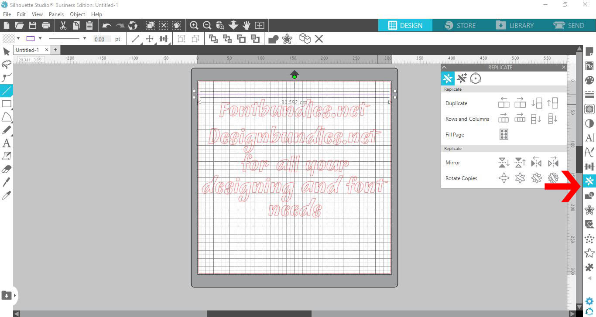The image size is (596, 317).
Task: Click the Zoom In magnifier icon
Action: click(x=194, y=25)
